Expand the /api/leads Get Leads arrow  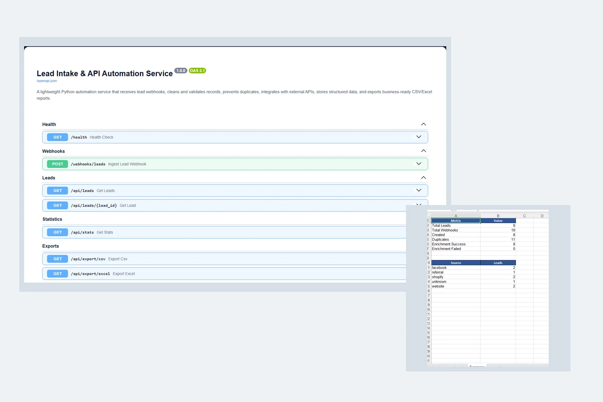[418, 190]
